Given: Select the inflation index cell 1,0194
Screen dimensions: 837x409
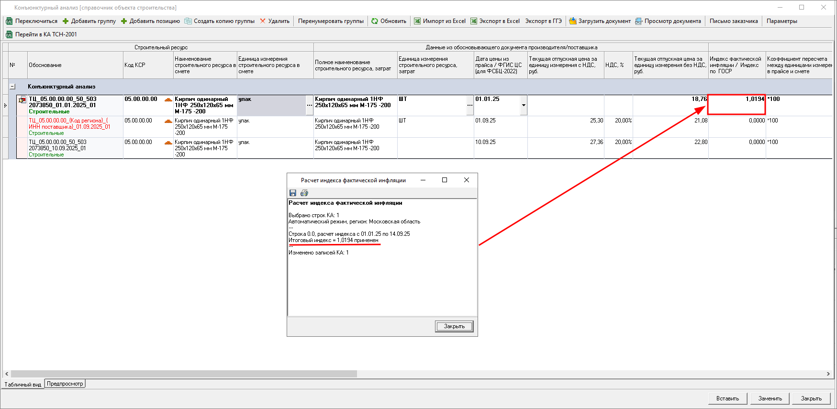Looking at the screenshot, I should (x=737, y=104).
